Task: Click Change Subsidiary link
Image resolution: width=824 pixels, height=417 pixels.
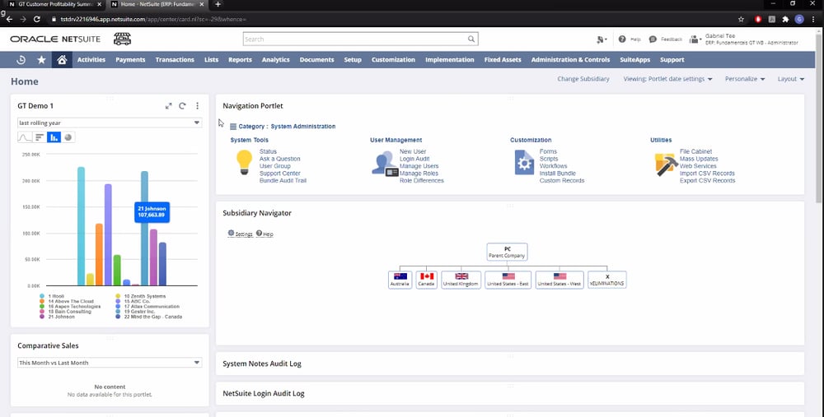Action: point(583,79)
